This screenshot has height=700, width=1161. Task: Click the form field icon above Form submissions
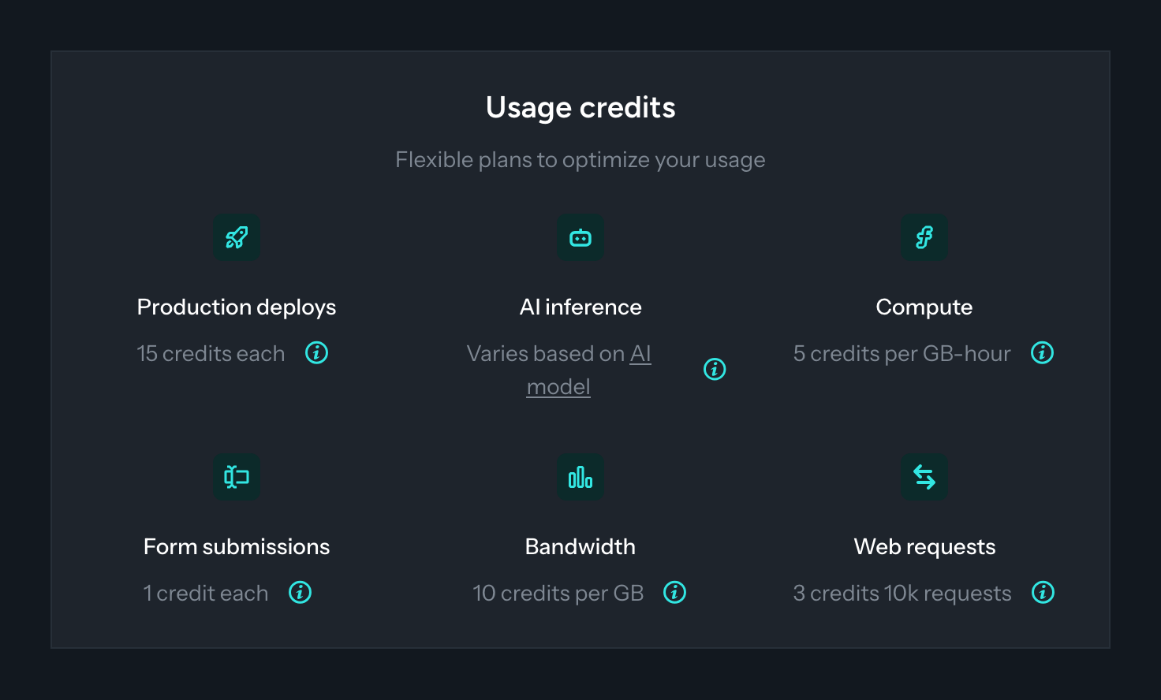(x=237, y=477)
